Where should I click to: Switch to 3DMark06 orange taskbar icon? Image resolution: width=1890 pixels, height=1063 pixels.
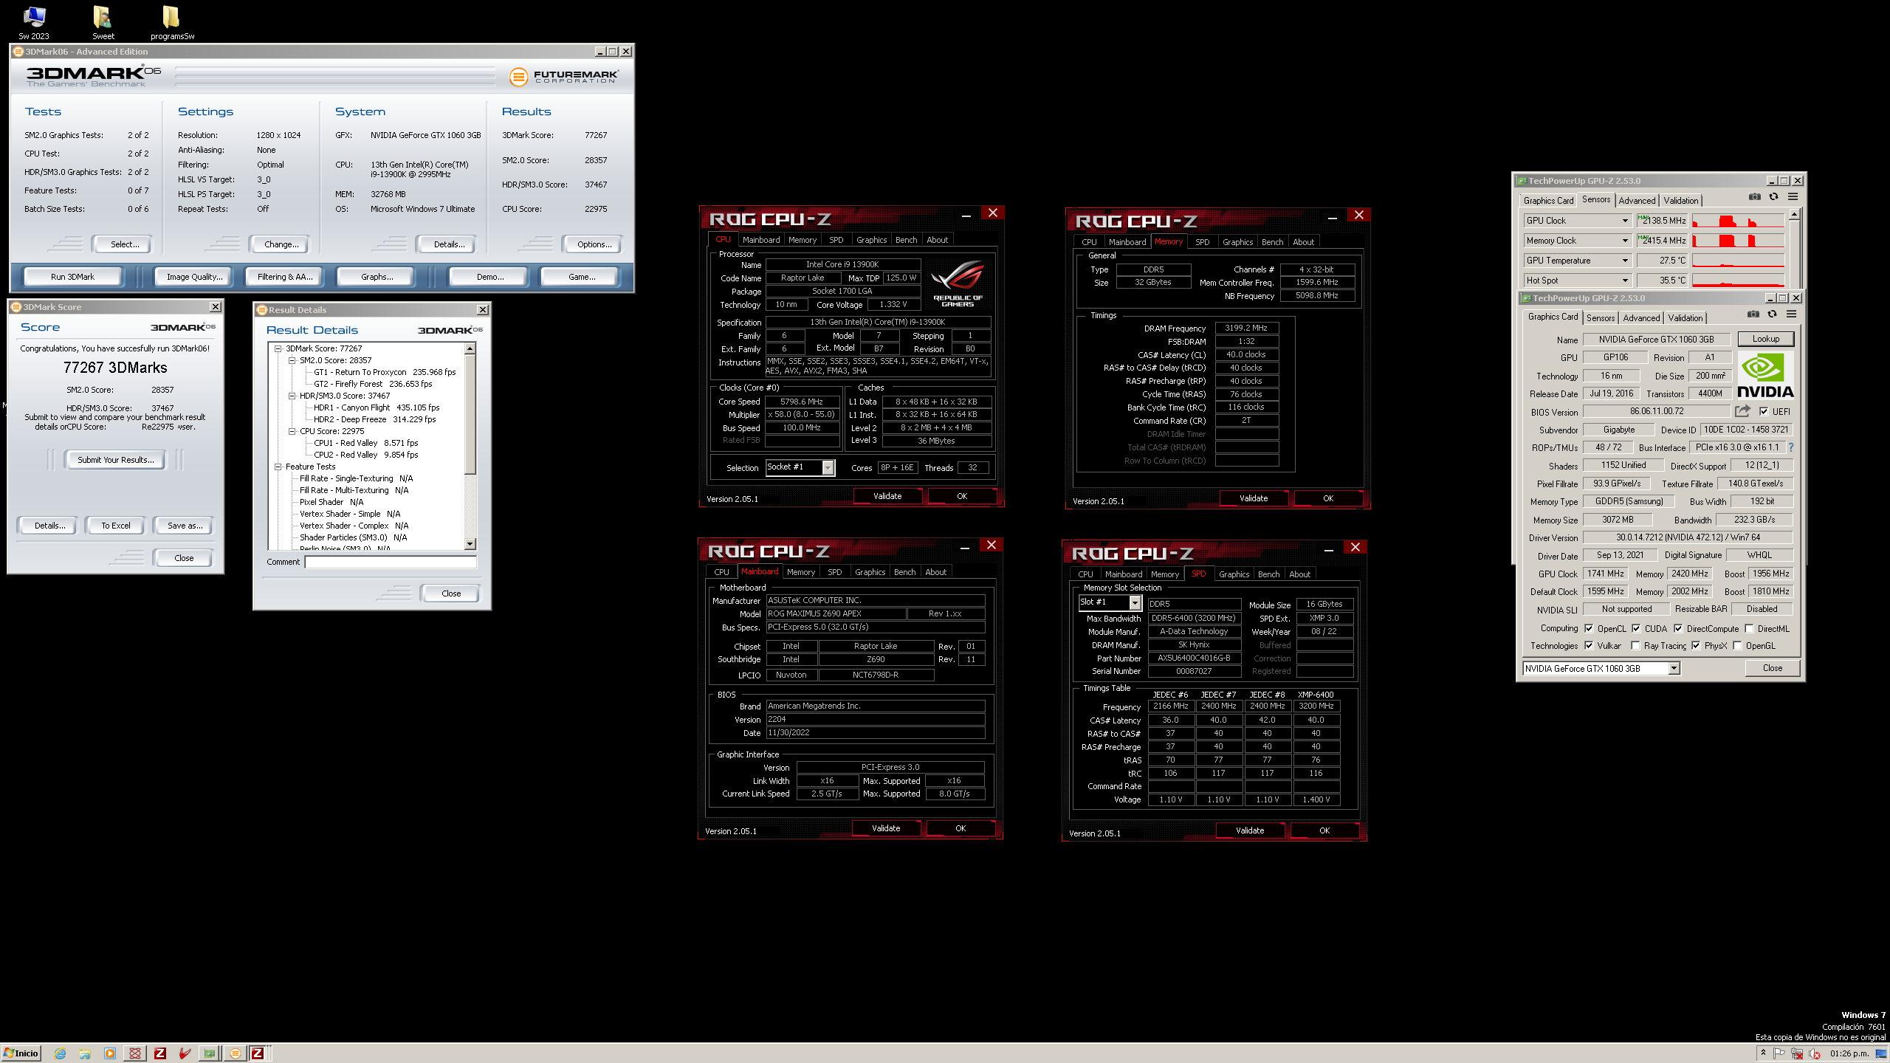[235, 1053]
